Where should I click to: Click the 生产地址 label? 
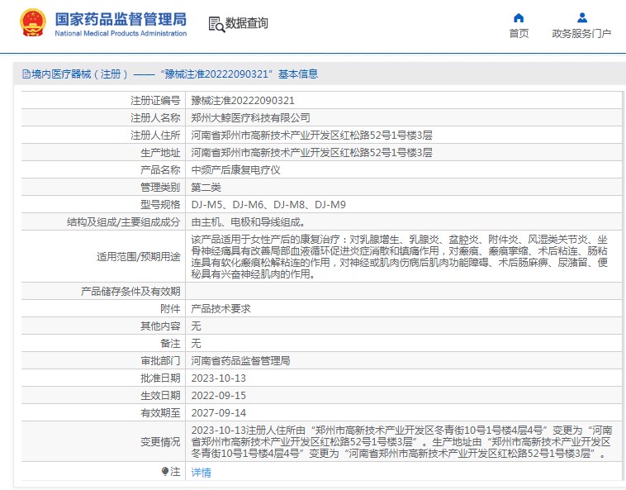coord(160,153)
